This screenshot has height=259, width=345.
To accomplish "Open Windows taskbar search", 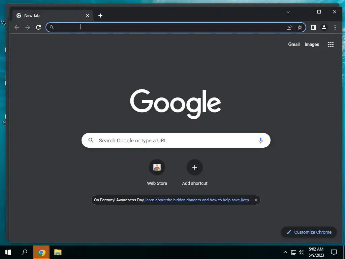I will click(x=24, y=252).
